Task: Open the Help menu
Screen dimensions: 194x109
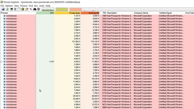Action: pos(48,6)
